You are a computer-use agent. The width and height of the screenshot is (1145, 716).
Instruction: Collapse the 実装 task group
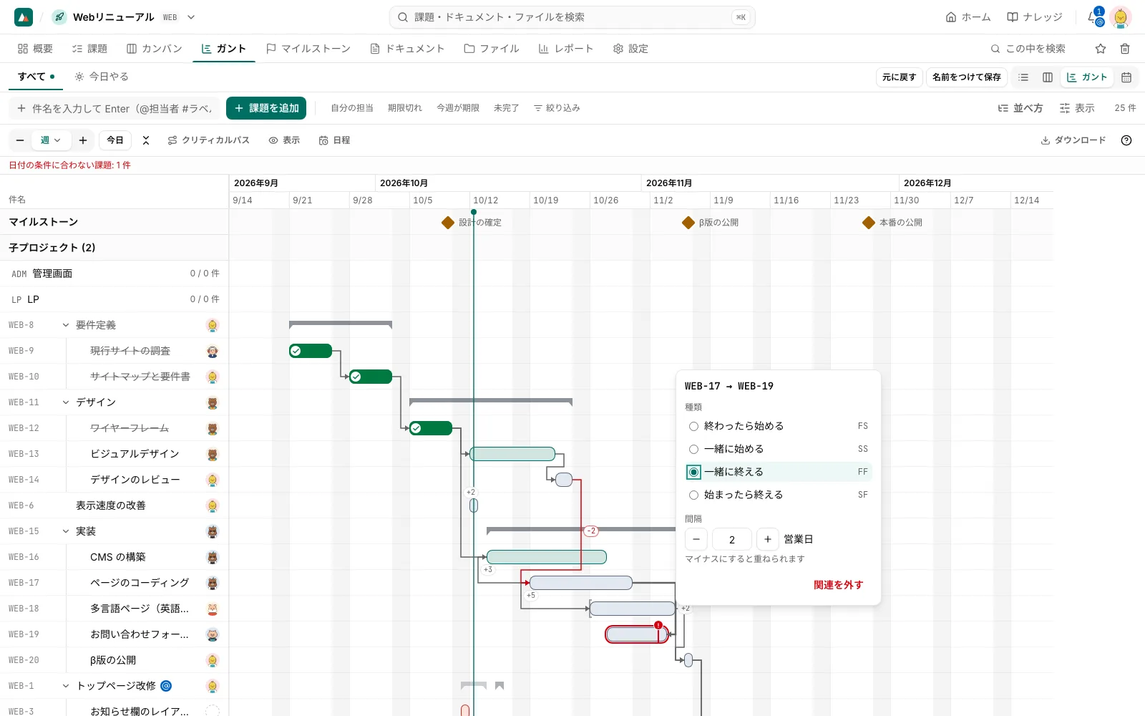click(66, 531)
